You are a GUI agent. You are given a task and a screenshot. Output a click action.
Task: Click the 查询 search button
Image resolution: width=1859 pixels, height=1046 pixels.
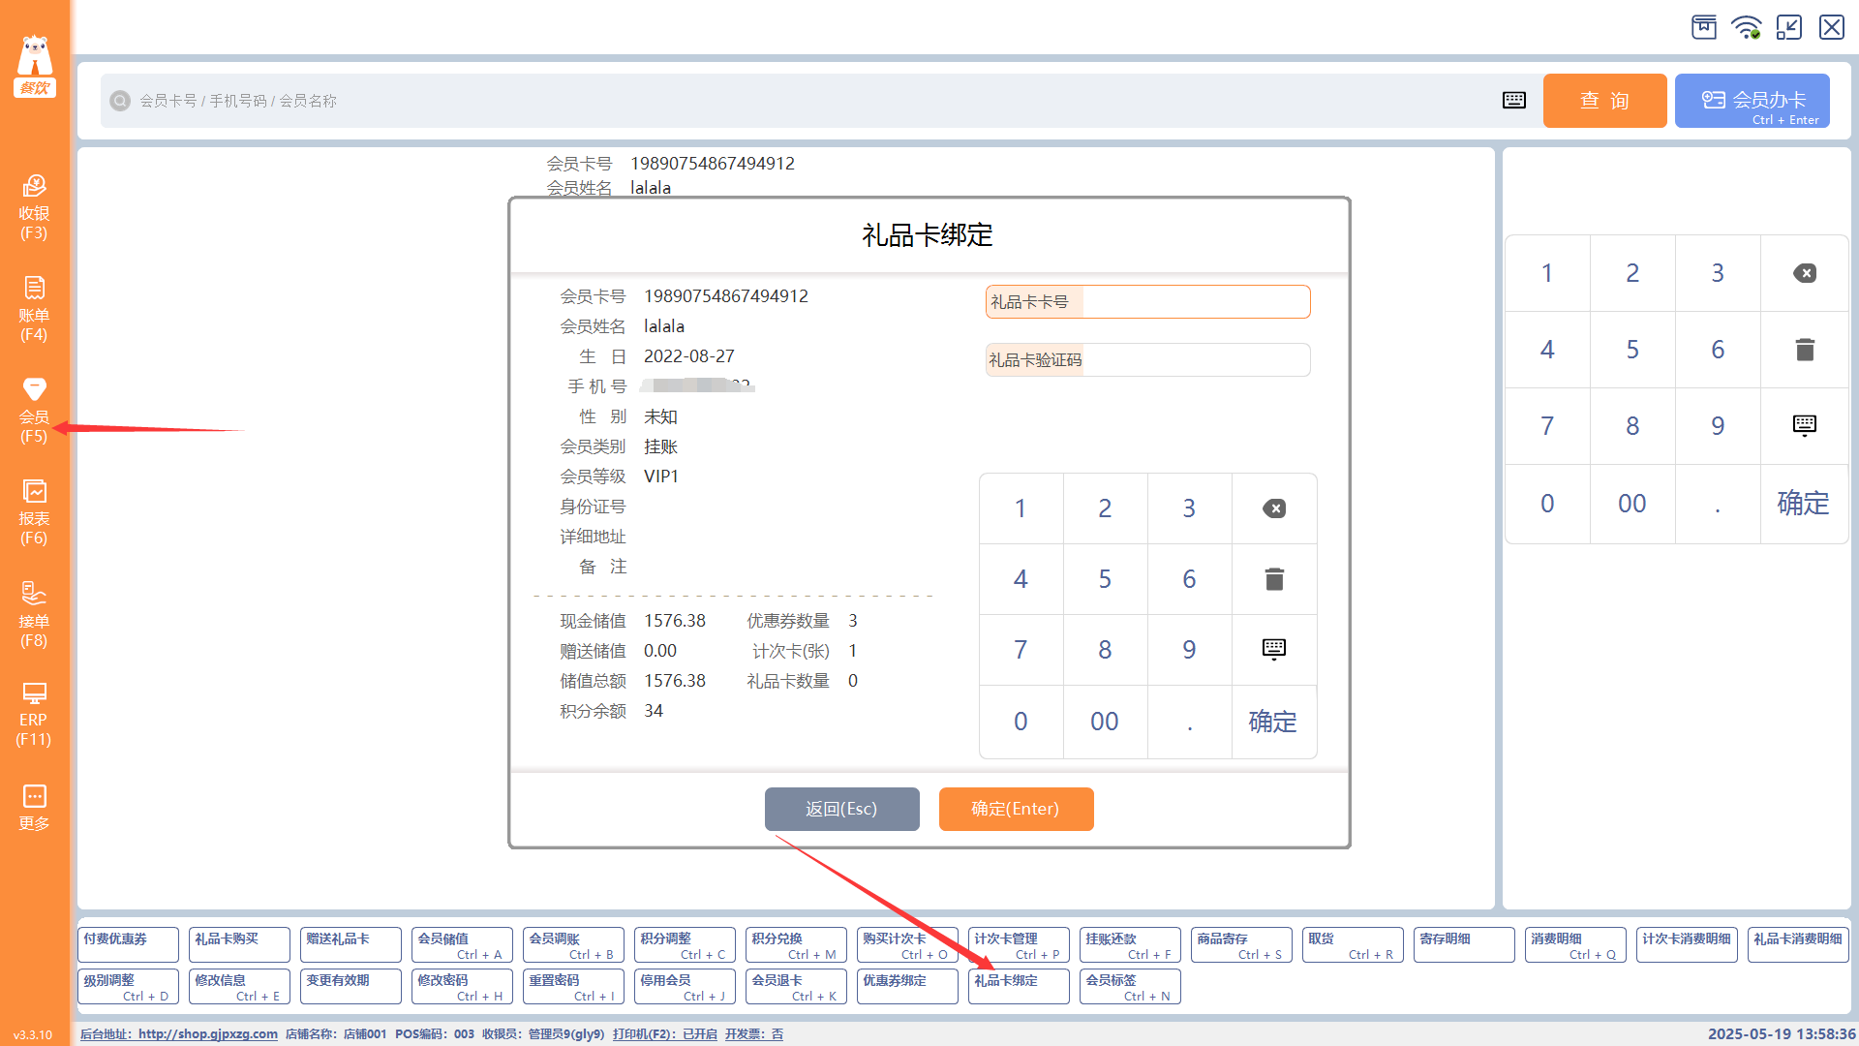1604,101
